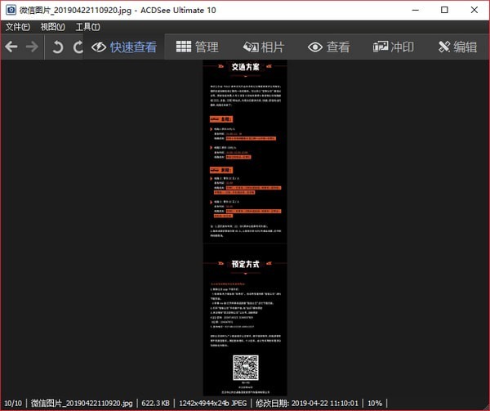Maximize the ACDSee window
Screen dimensions: 490x411
[444, 10]
